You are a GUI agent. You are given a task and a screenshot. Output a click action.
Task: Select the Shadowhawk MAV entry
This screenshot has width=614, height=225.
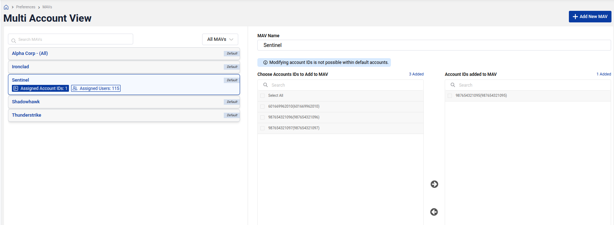(26, 102)
